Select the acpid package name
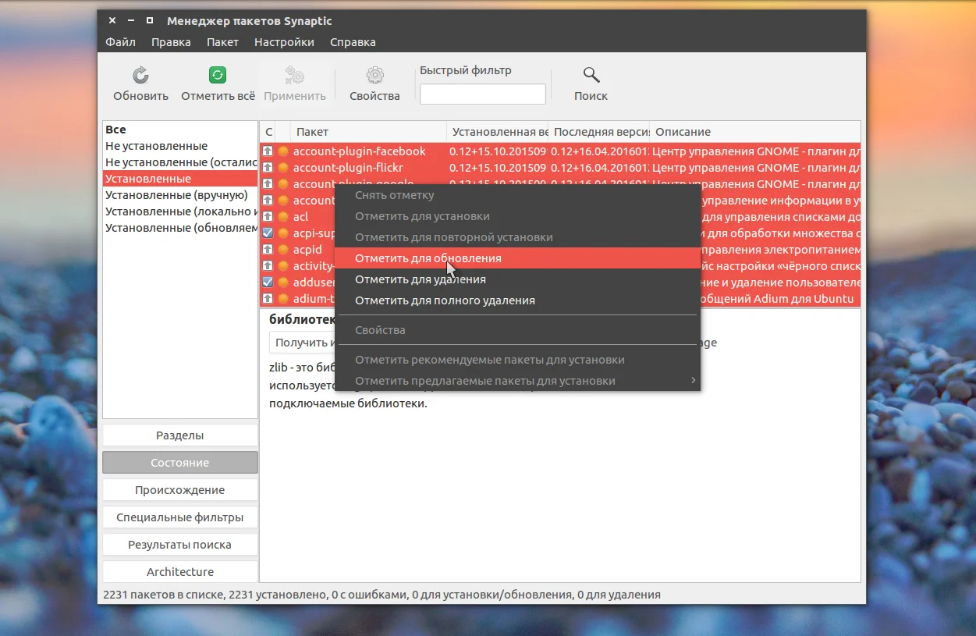Image resolution: width=976 pixels, height=636 pixels. (307, 249)
